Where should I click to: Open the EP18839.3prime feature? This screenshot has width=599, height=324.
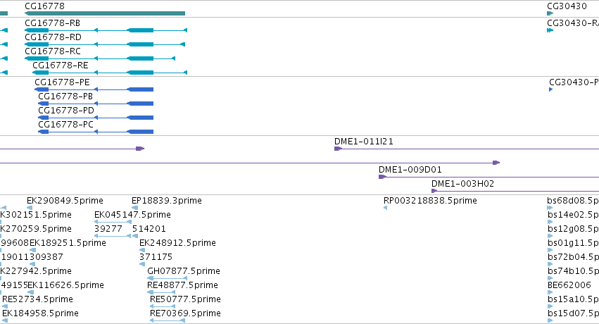point(167,201)
